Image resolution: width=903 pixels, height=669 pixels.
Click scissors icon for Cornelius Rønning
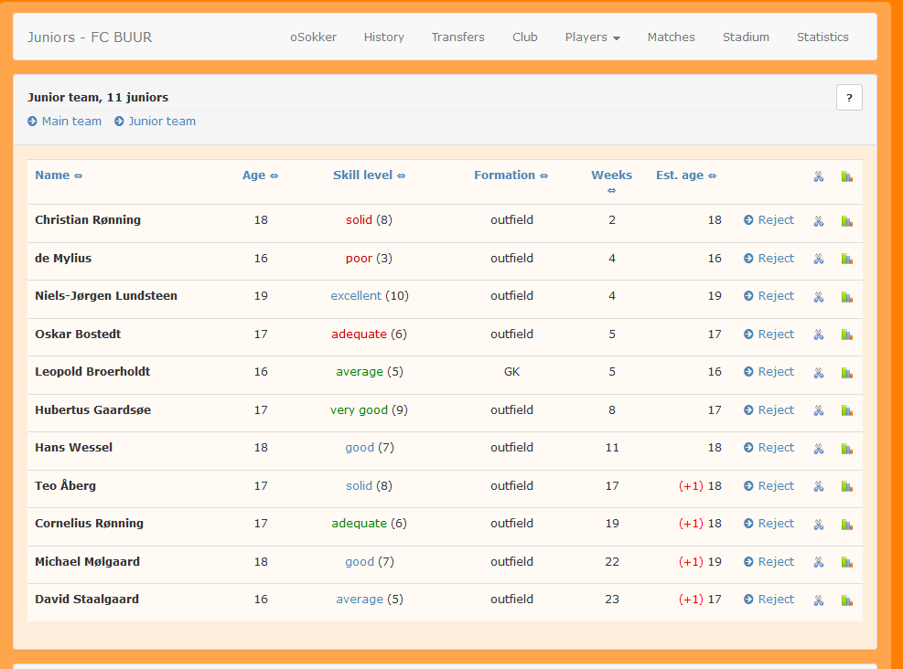(x=818, y=525)
